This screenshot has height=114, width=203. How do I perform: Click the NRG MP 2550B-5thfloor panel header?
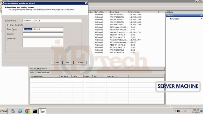(97, 69)
